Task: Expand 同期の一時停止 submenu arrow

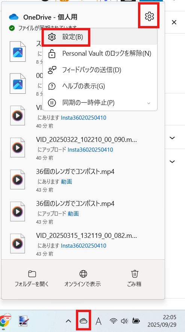Action: click(x=149, y=103)
